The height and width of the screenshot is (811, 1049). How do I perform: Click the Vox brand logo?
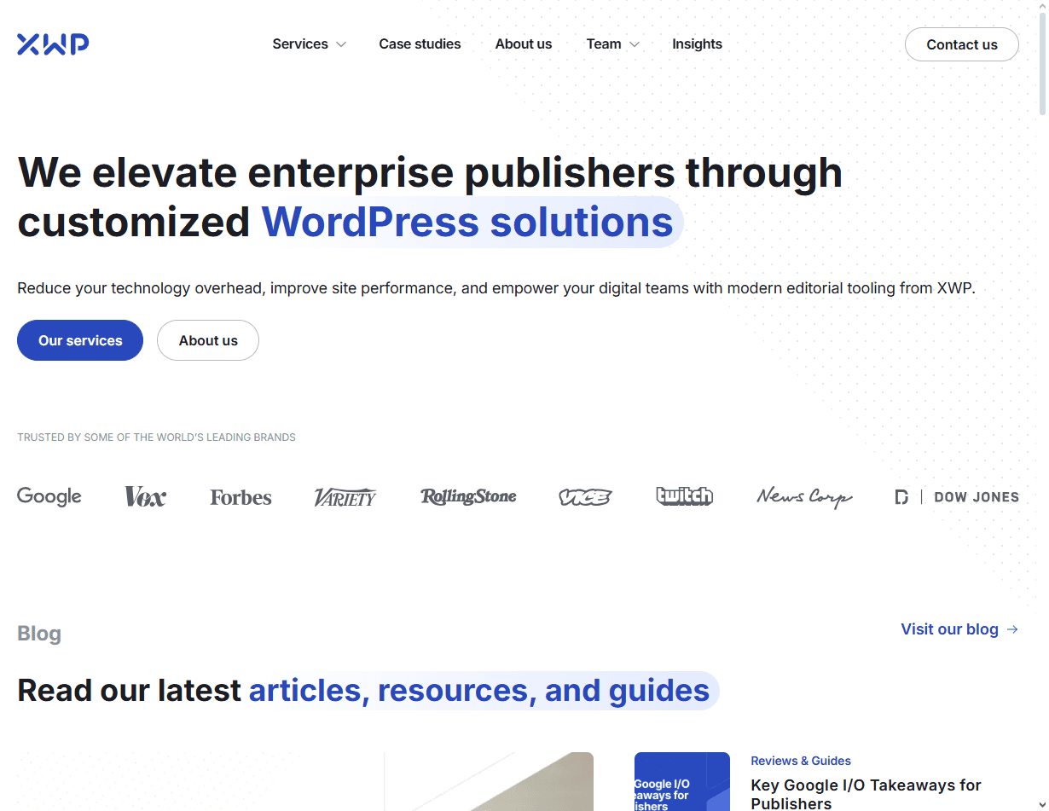145,496
